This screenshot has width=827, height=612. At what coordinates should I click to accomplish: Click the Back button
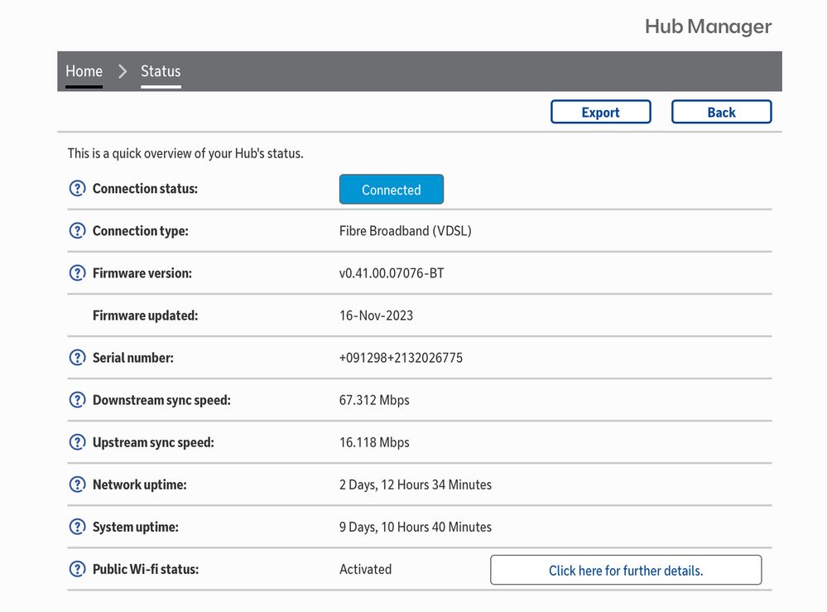tap(721, 112)
